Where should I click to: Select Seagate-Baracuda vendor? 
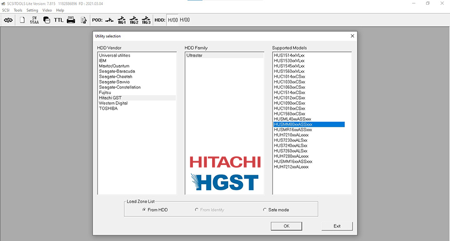click(137, 71)
